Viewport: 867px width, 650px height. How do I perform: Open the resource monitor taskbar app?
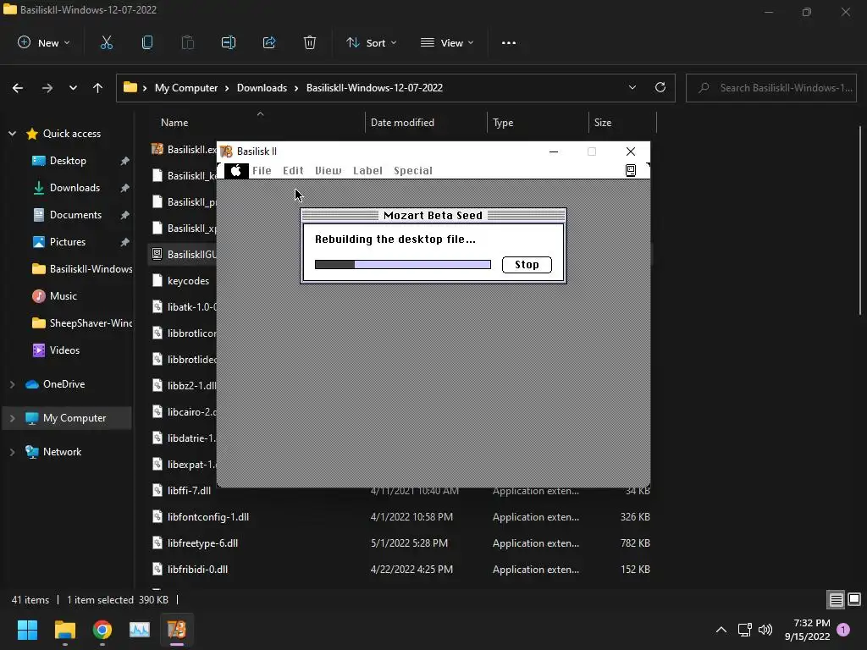point(140,630)
